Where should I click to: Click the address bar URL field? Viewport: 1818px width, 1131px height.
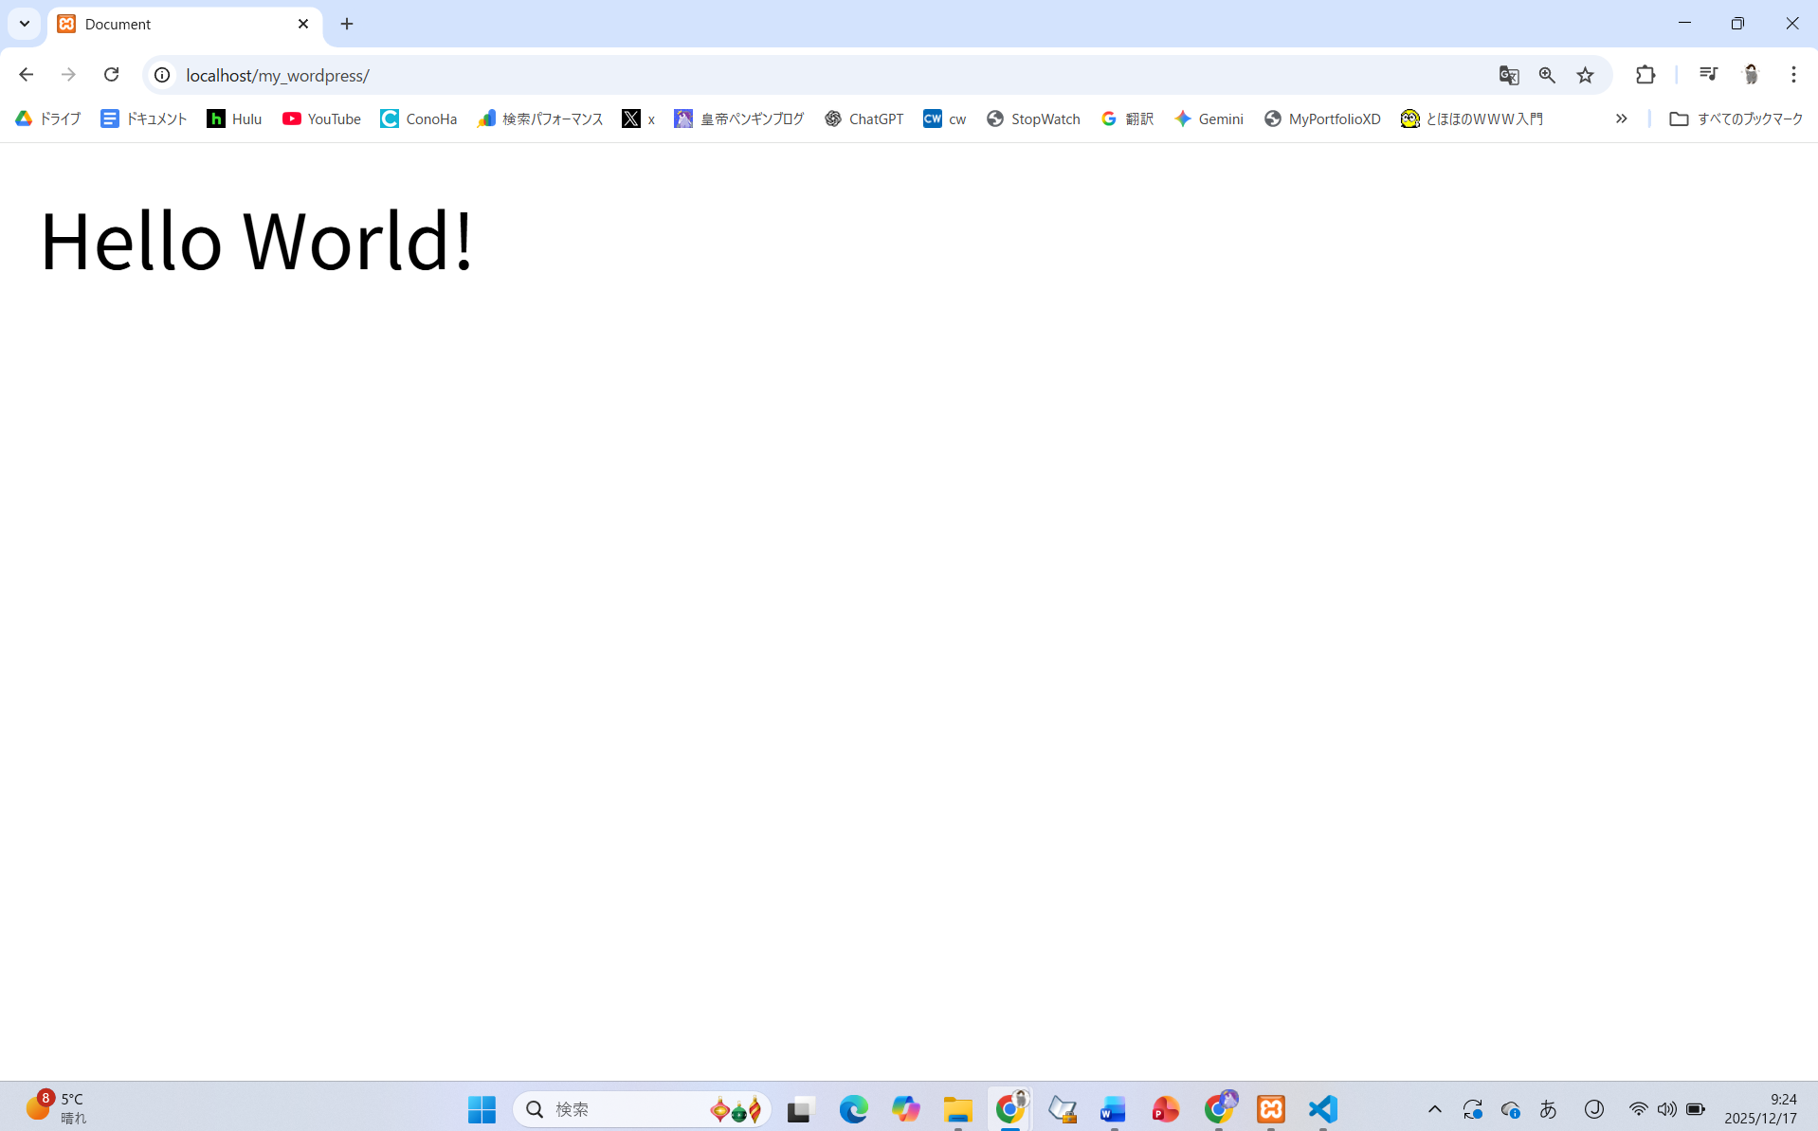[x=758, y=75]
